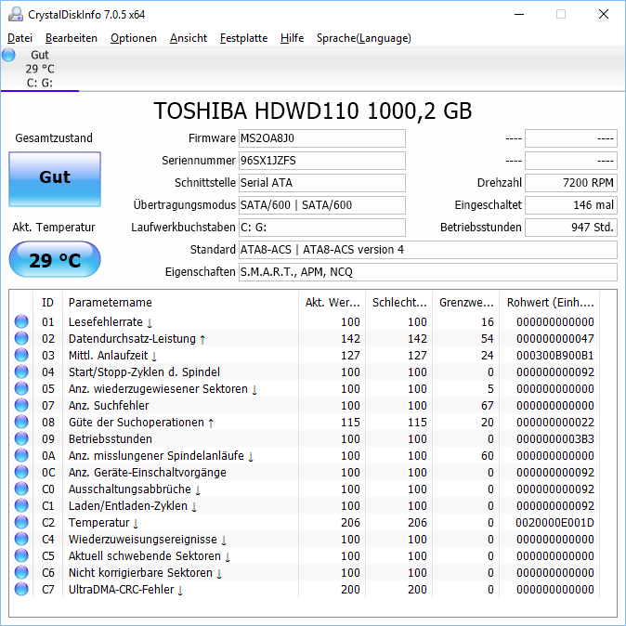Select the C: G: disk tab
The image size is (626, 626).
click(x=40, y=69)
